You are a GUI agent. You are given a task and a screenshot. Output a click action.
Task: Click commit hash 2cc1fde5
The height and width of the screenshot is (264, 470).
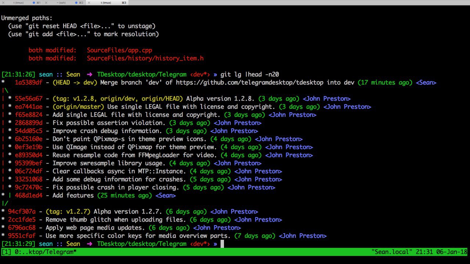(x=22, y=220)
